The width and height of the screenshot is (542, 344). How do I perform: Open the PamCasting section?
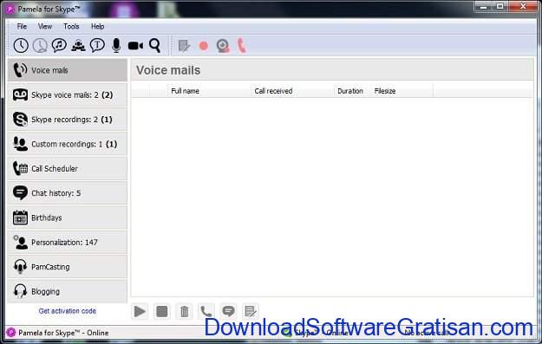point(68,267)
